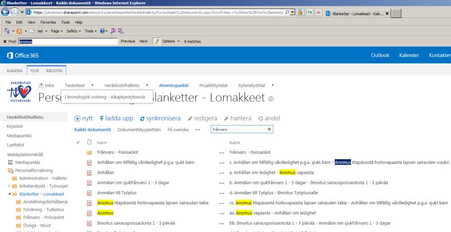Open ellipsis menu for Frånvaro - Poissaolot folder
Image resolution: width=451 pixels, height=232 pixels.
[x=222, y=153]
